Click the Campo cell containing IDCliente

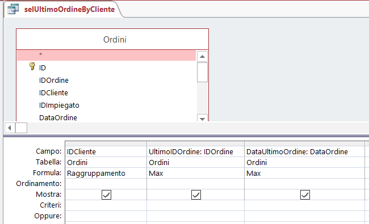tap(106, 151)
